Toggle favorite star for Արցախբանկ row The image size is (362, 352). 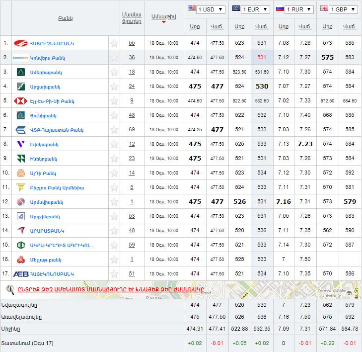click(114, 87)
